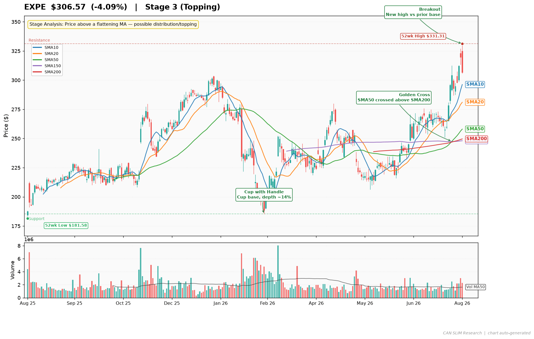Viewport: 534px width, 339px height.
Task: Click the 175 price axis tick
Action: [x=17, y=226]
